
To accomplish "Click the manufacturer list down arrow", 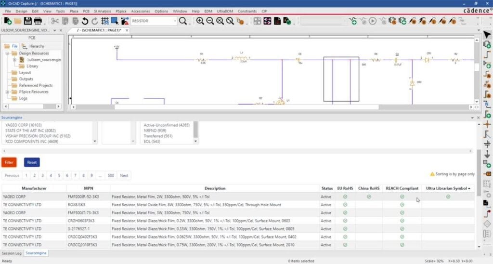I will pos(95,141).
